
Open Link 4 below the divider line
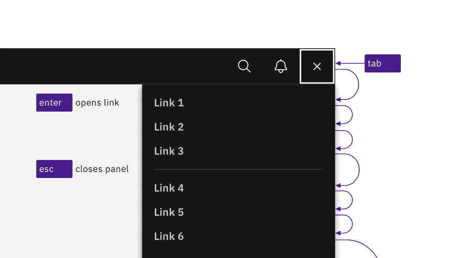point(169,188)
